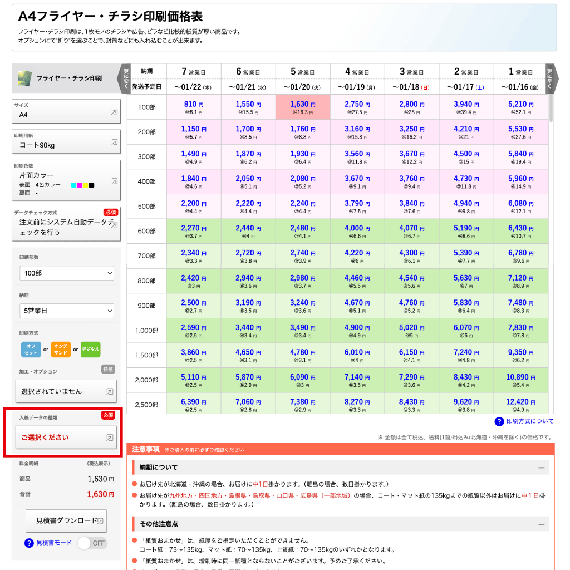This screenshot has width=570, height=570.
Task: Click the question mark icon beside 印刷方式について
Action: click(x=499, y=421)
